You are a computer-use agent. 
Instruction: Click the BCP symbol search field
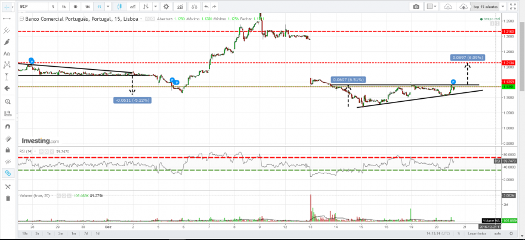(32, 7)
